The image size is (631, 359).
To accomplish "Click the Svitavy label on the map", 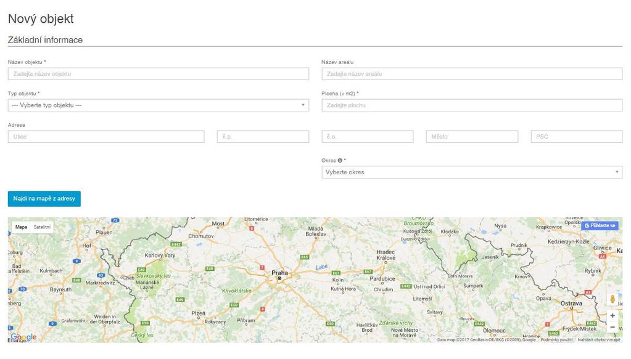I will (x=435, y=312).
